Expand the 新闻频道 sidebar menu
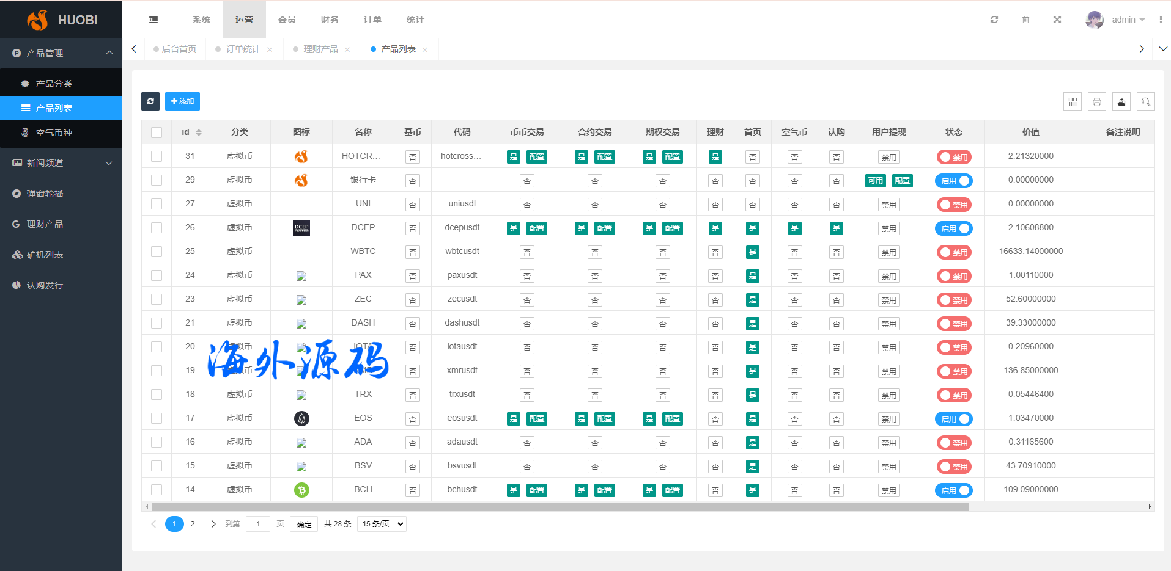Viewport: 1171px width, 571px height. [61, 163]
